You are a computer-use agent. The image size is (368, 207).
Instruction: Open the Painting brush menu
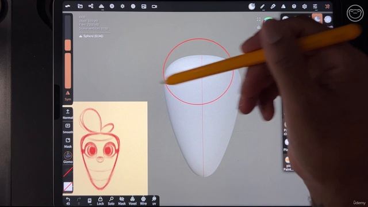(x=273, y=6)
